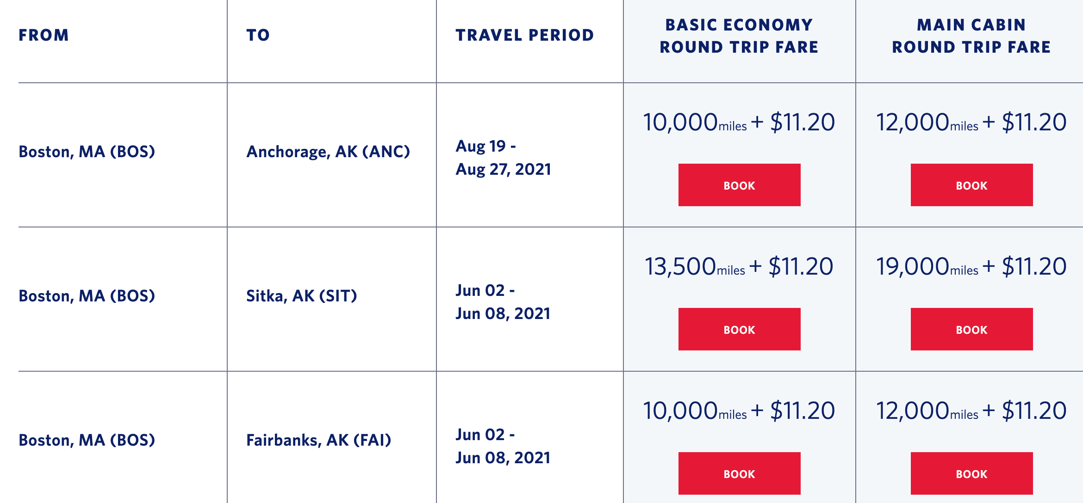1083x503 pixels.
Task: Select the Anchorage, AK (ANC) destination
Action: 328,152
